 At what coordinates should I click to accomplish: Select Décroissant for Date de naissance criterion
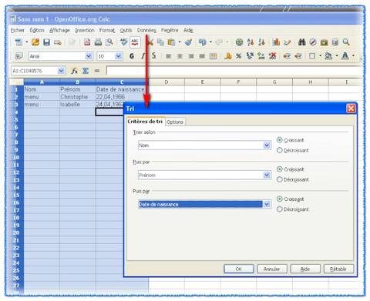coord(280,209)
